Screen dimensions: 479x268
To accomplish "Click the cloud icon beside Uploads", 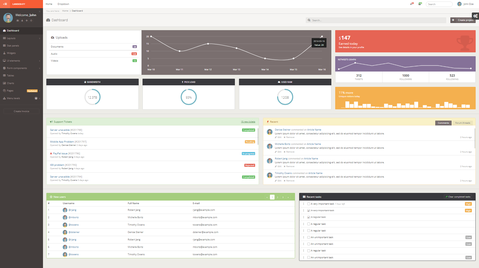I will coord(52,38).
